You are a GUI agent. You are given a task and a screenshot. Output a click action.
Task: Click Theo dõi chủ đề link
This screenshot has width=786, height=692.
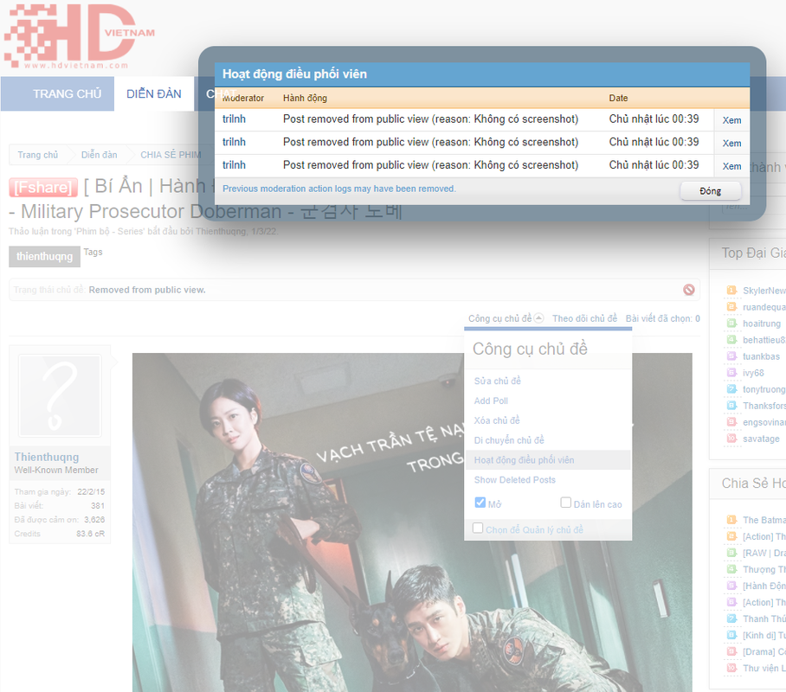[x=584, y=318]
